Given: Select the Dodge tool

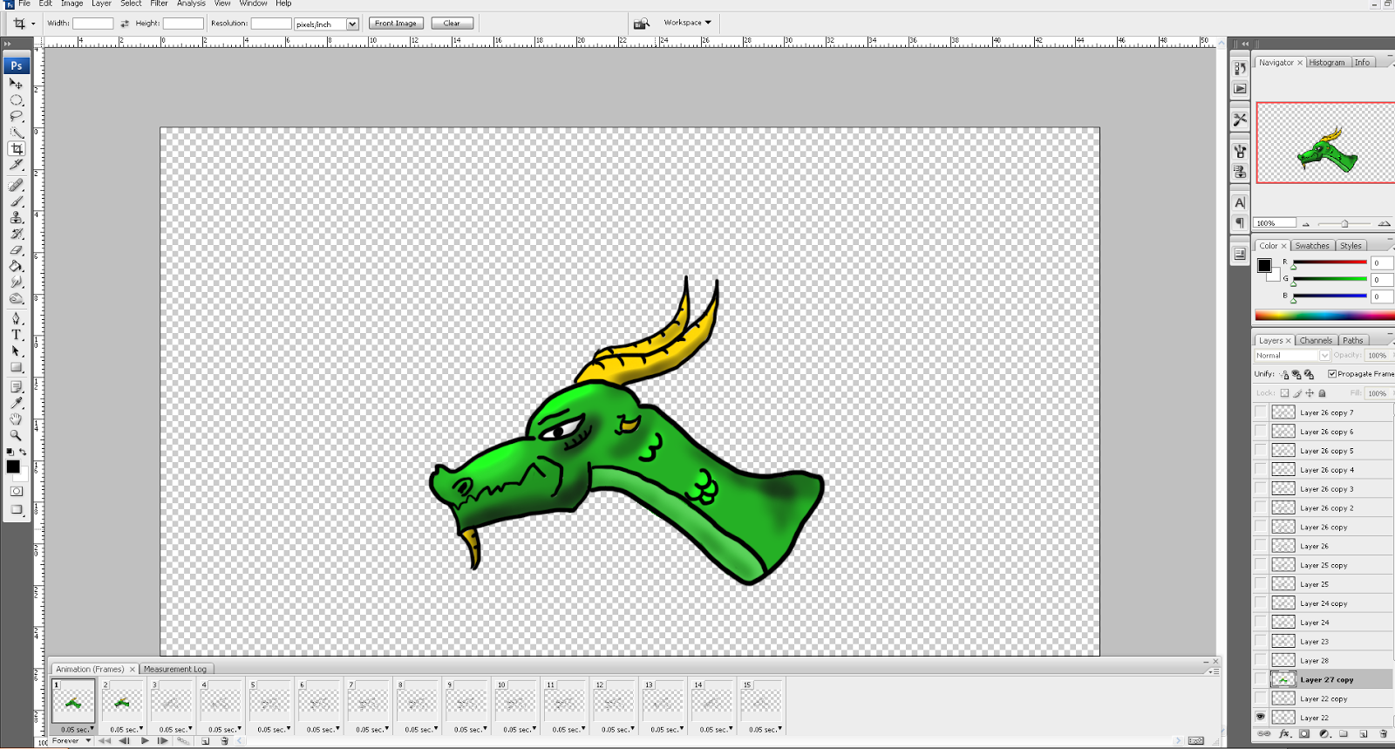Looking at the screenshot, I should coord(16,298).
